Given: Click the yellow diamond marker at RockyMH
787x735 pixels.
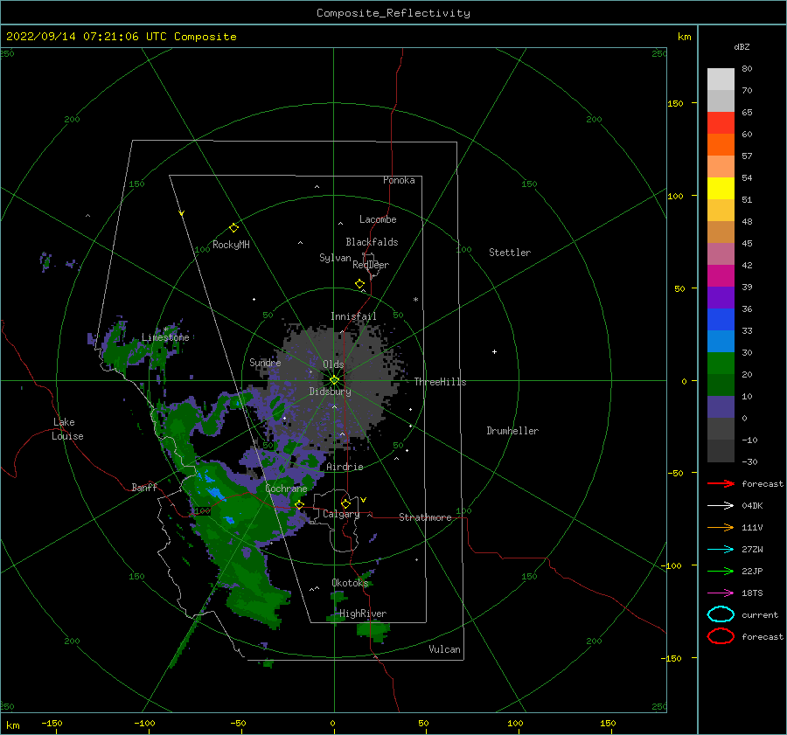Looking at the screenshot, I should (233, 228).
